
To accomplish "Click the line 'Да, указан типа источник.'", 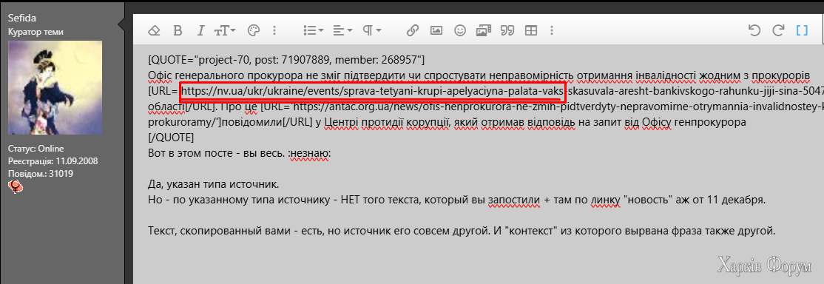I will click(x=213, y=185).
